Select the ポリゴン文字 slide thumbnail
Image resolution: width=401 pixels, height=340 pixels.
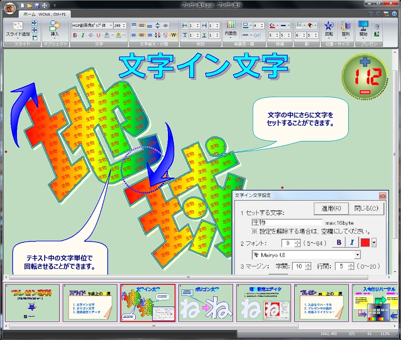pyautogui.click(x=206, y=303)
